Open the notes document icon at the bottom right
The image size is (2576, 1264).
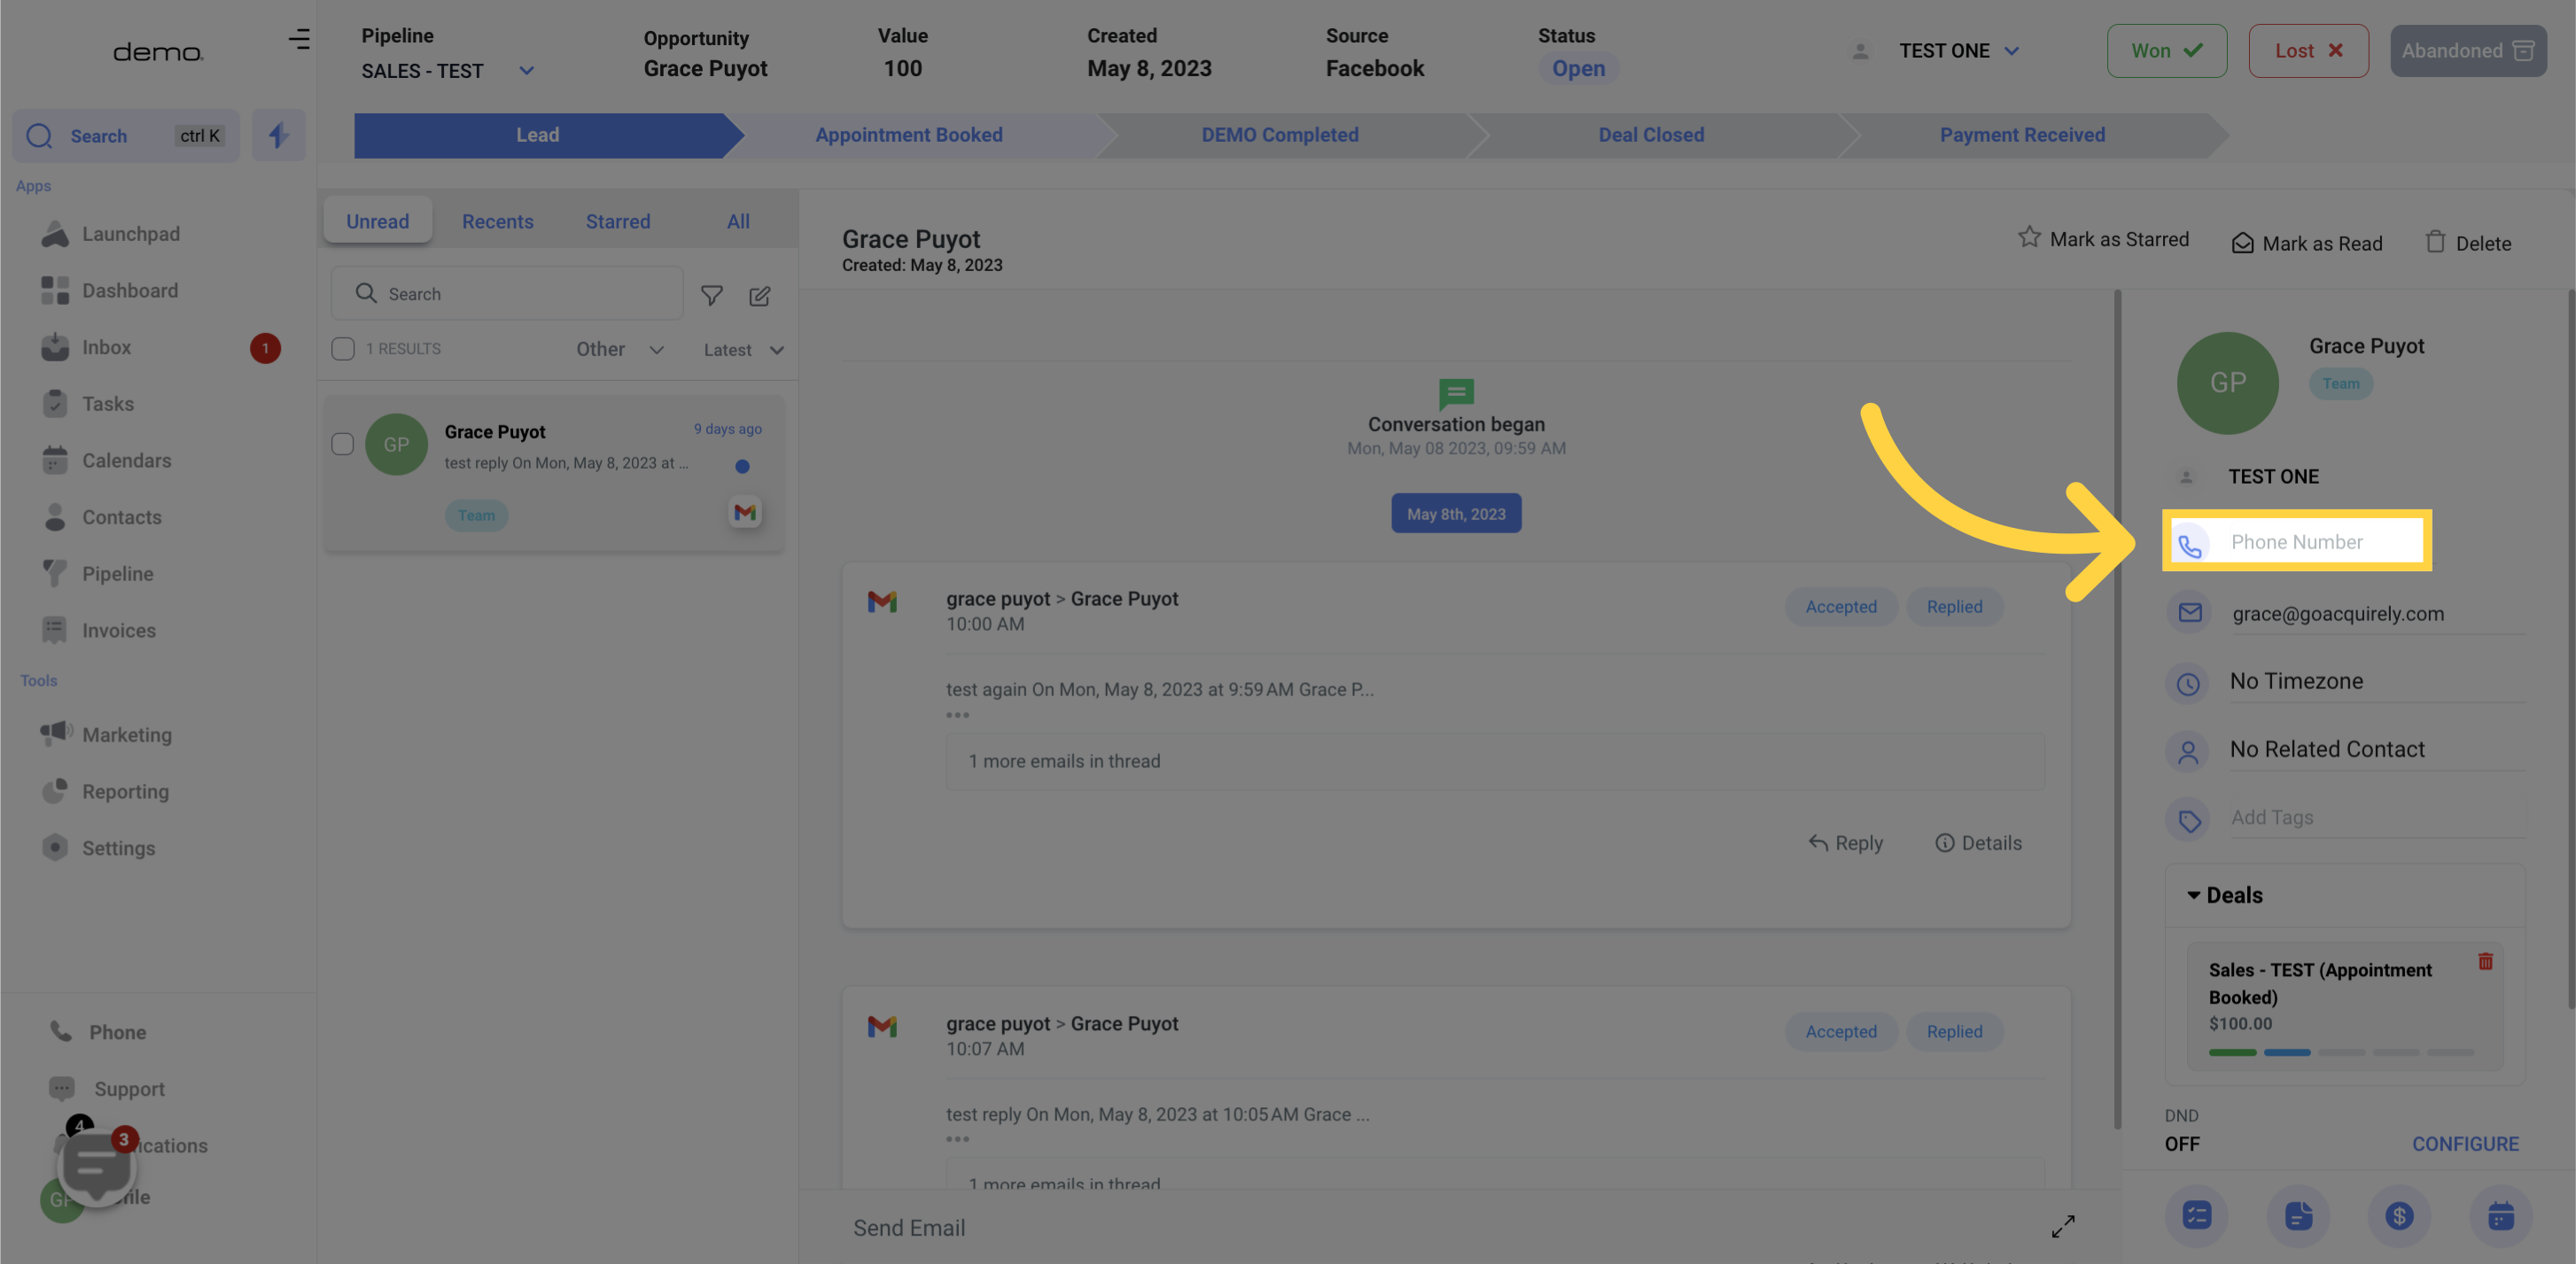point(2298,1215)
